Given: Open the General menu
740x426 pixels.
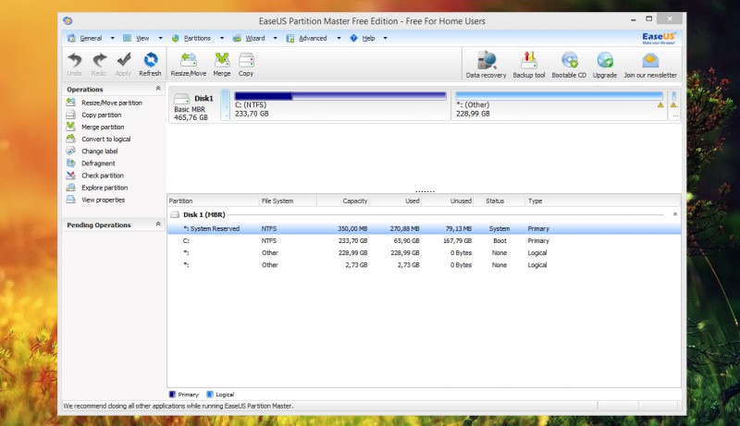Looking at the screenshot, I should point(91,38).
